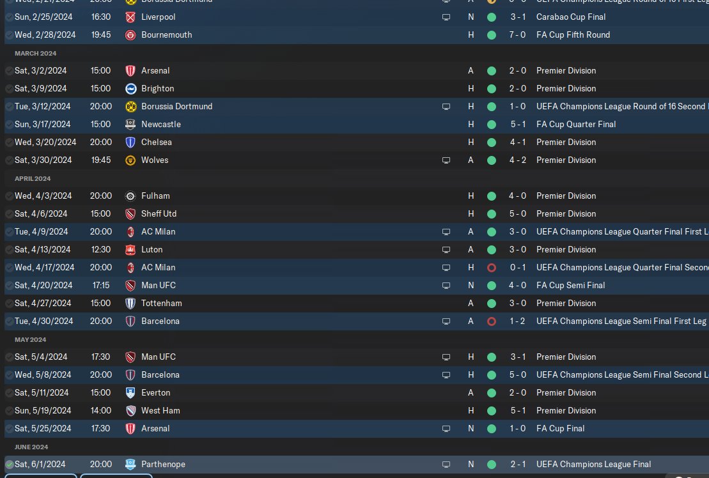Open the 5 - 0 result against Barcelona
This screenshot has width=709, height=478.
(518, 375)
